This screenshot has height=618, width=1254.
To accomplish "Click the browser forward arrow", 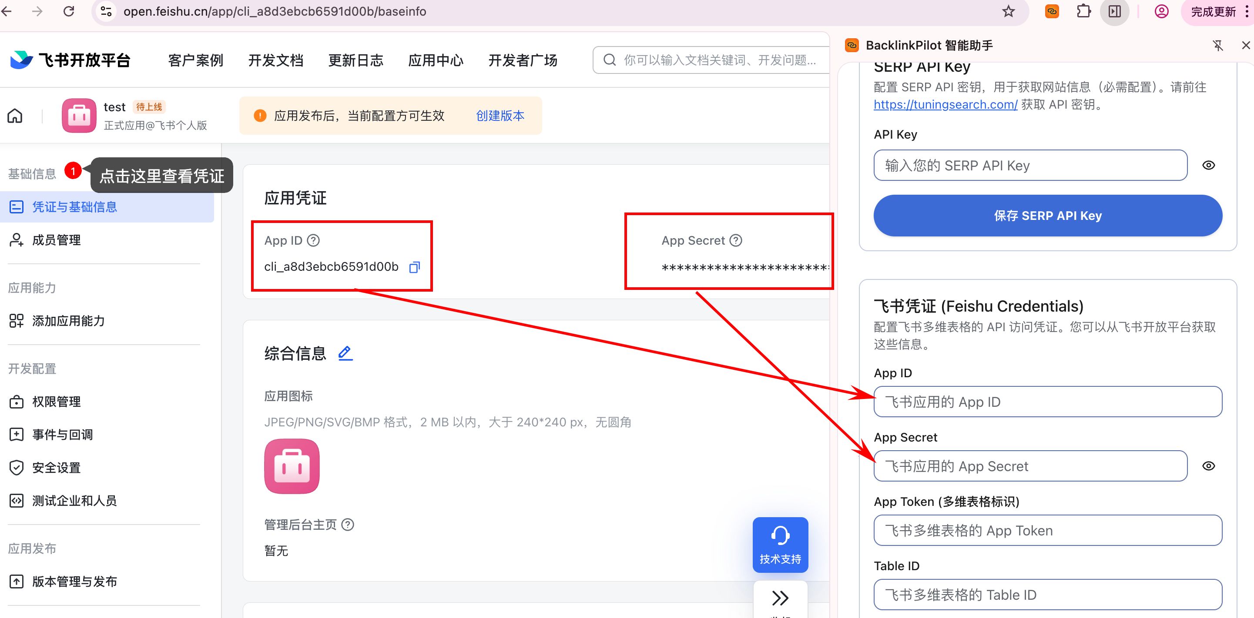I will click(x=37, y=11).
